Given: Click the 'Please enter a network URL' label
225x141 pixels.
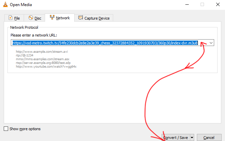Looking at the screenshot, I should point(33,35).
